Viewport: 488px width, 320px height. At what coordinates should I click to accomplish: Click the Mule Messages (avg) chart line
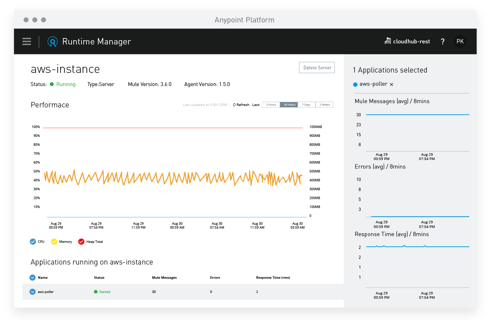[x=418, y=114]
